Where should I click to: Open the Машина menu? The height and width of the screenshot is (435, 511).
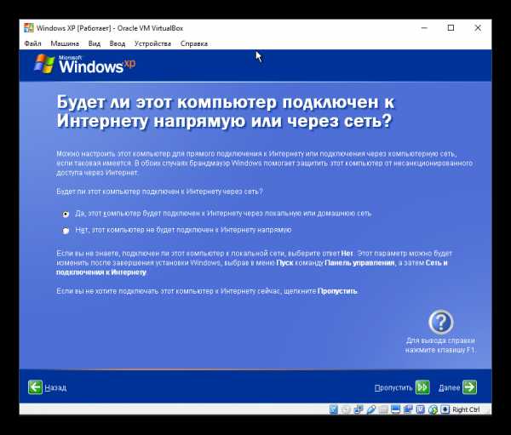point(65,43)
